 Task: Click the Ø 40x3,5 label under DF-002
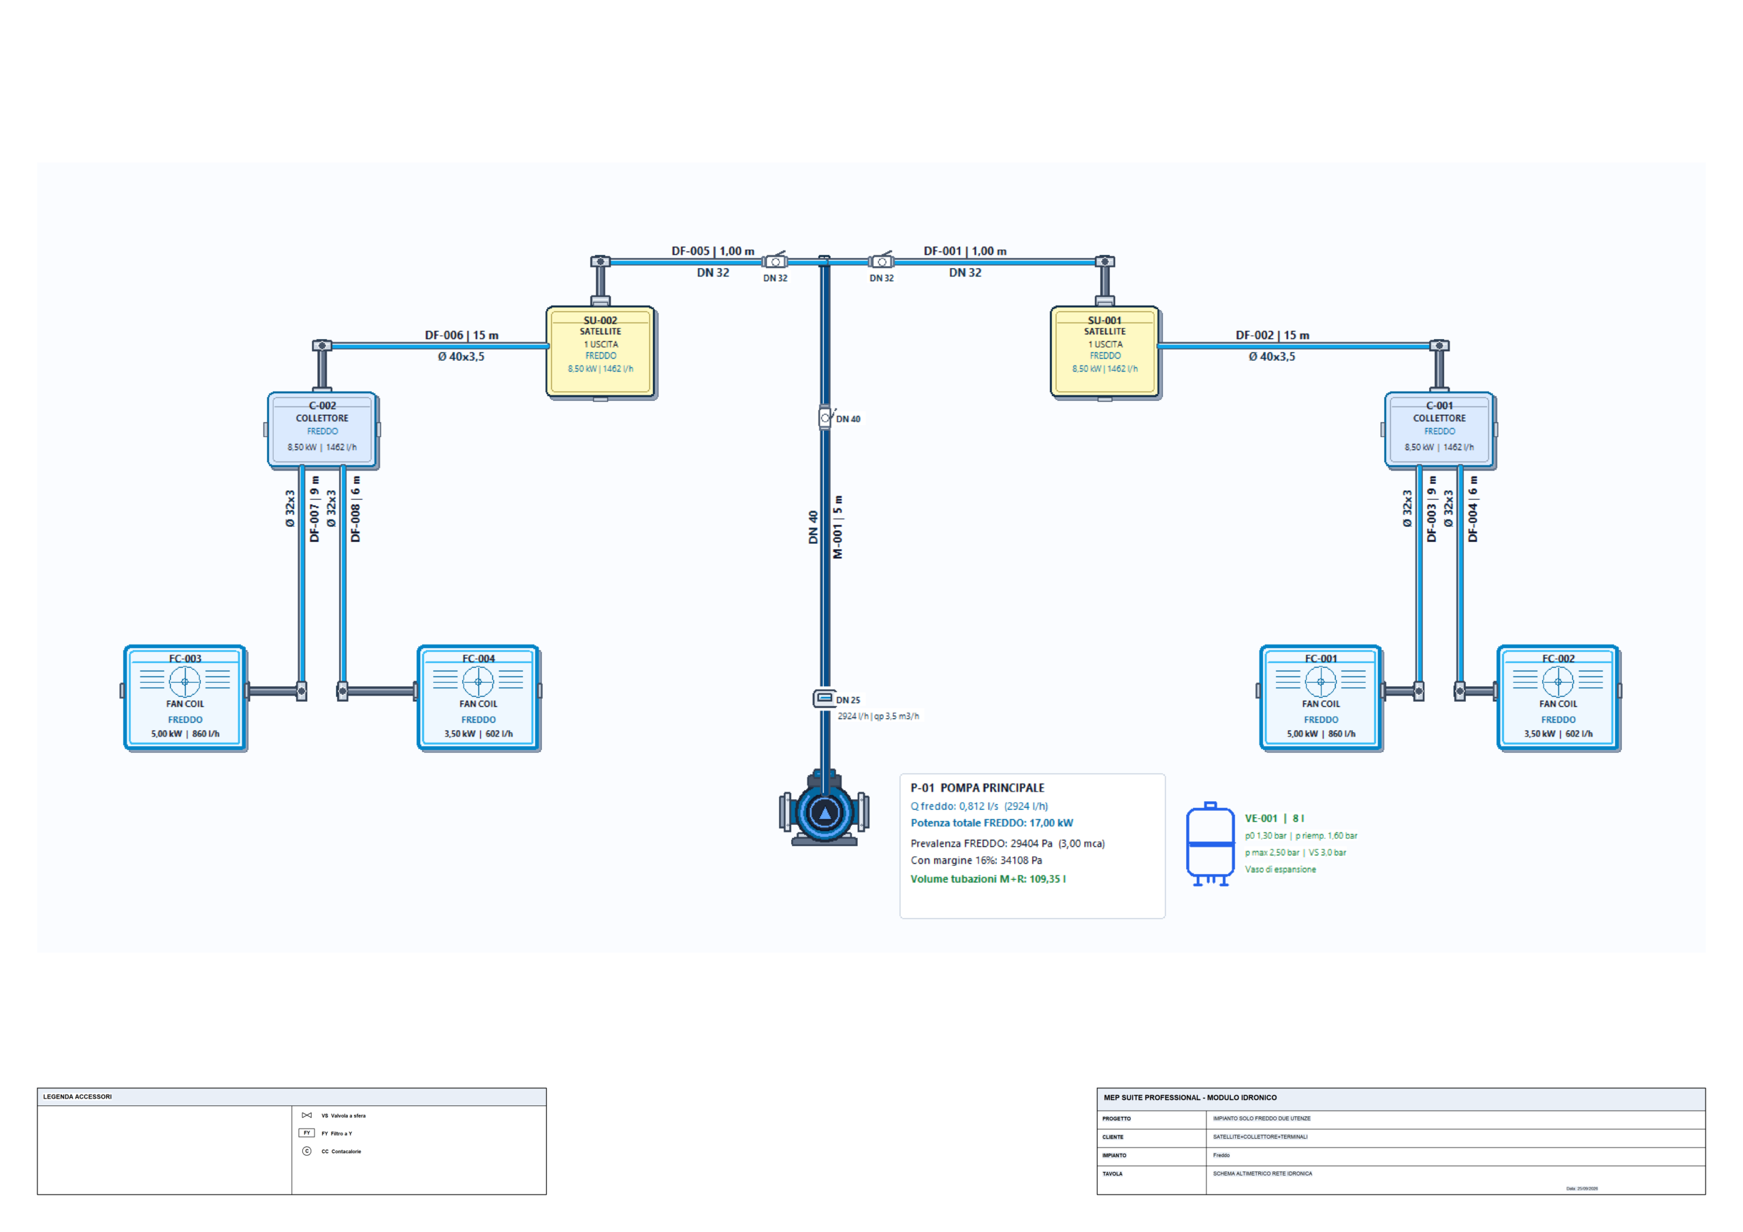tap(1273, 357)
